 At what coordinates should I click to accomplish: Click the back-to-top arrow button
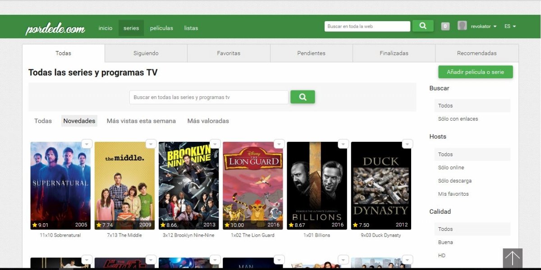click(x=513, y=258)
